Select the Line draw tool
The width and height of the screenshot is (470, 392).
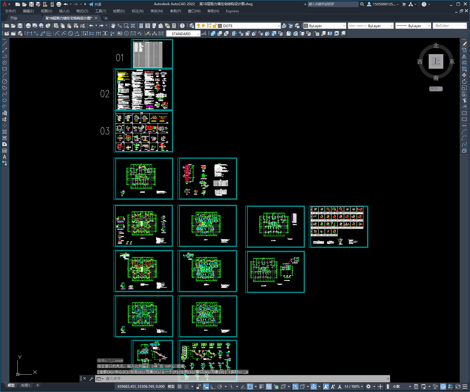pyautogui.click(x=5, y=44)
